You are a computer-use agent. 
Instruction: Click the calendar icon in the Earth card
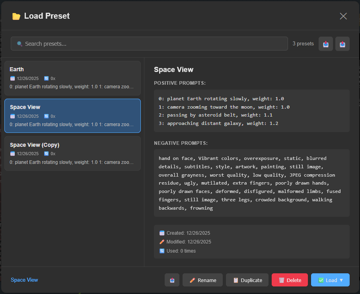tap(13, 78)
